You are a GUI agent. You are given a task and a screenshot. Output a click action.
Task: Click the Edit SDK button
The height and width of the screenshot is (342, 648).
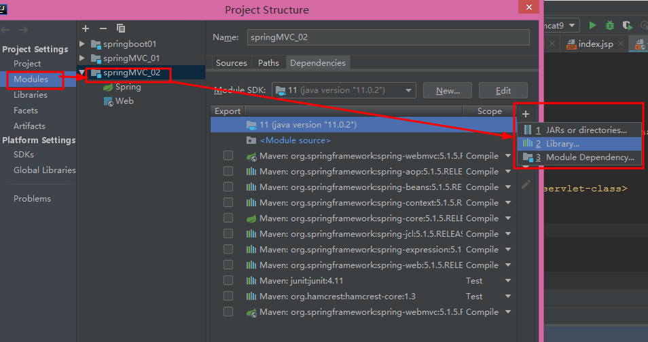(x=503, y=90)
